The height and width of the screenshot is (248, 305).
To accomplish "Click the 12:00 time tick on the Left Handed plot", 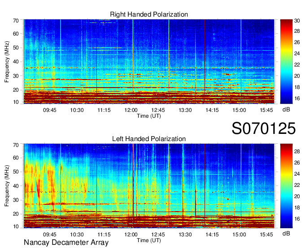I will [131, 235].
